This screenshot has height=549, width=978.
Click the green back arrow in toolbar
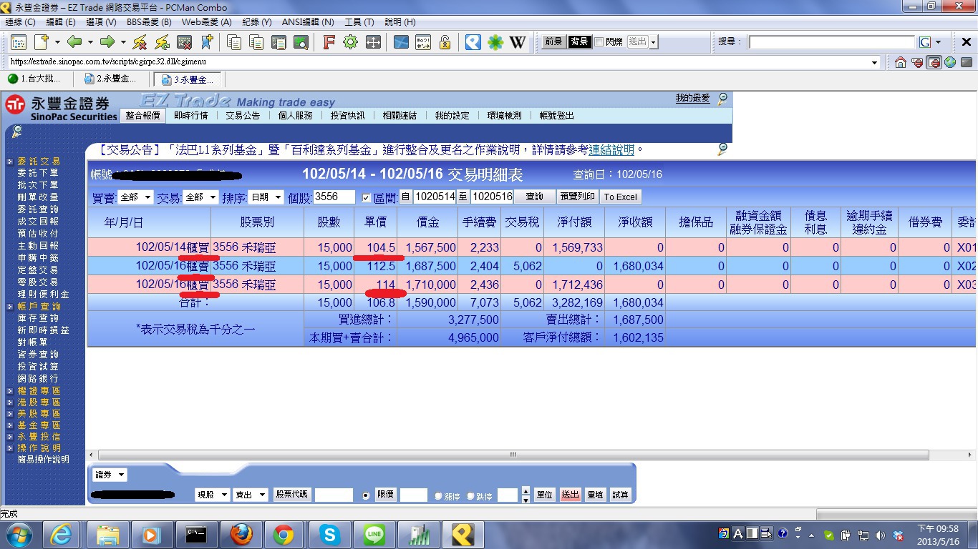(x=74, y=42)
